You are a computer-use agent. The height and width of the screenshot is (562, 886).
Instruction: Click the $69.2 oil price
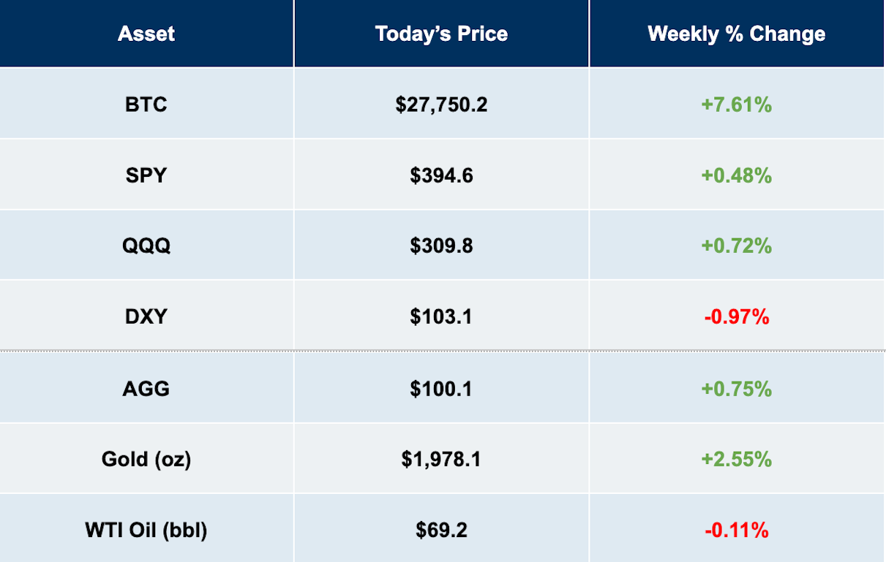[x=441, y=529]
